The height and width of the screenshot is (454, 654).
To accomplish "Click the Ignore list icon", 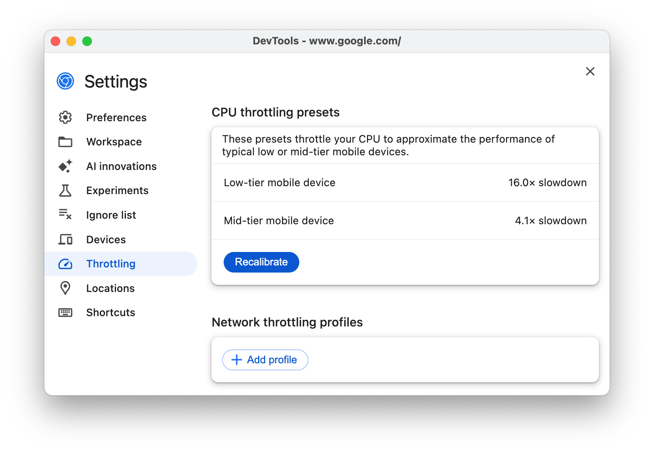I will (65, 215).
